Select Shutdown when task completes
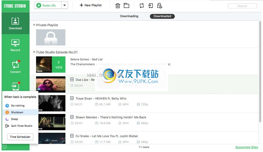Screen dimensions: 263x152 pyautogui.click(x=20, y=112)
